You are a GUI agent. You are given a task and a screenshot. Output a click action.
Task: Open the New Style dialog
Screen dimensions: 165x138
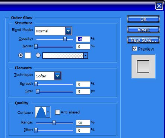143,40
